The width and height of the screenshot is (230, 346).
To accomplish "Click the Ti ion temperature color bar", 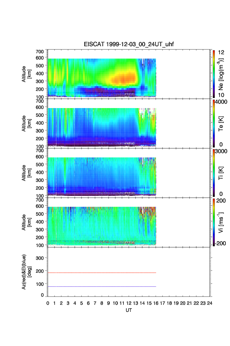I will coord(214,173).
